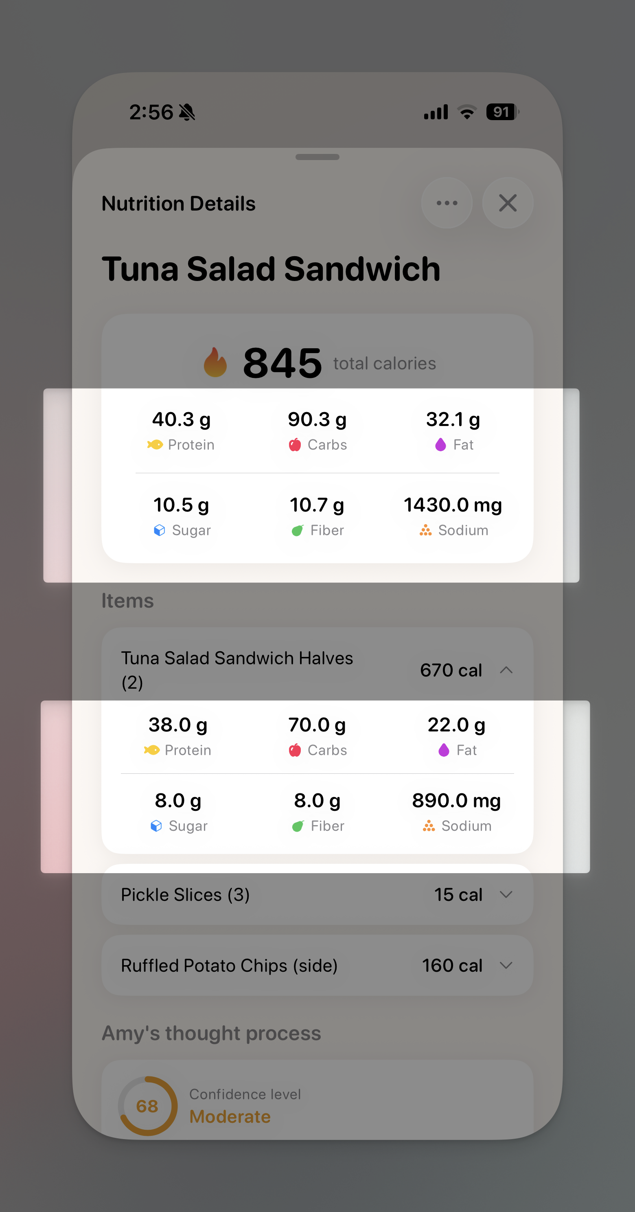The image size is (635, 1212).
Task: Expand the Pickle Slices item
Action: point(506,894)
